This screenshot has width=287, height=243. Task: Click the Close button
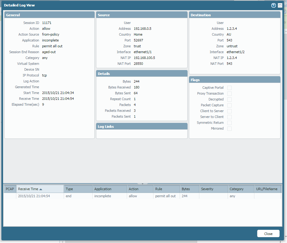(x=268, y=234)
